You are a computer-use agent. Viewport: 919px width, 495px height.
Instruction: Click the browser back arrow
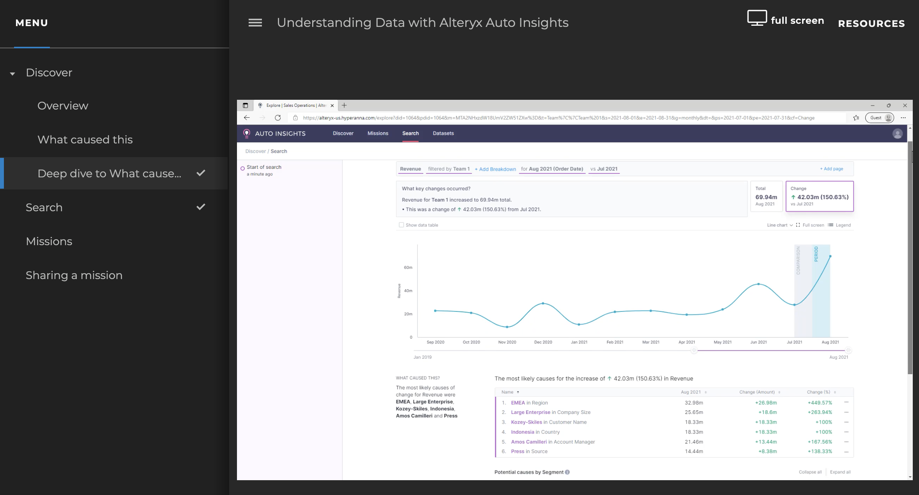pyautogui.click(x=247, y=118)
